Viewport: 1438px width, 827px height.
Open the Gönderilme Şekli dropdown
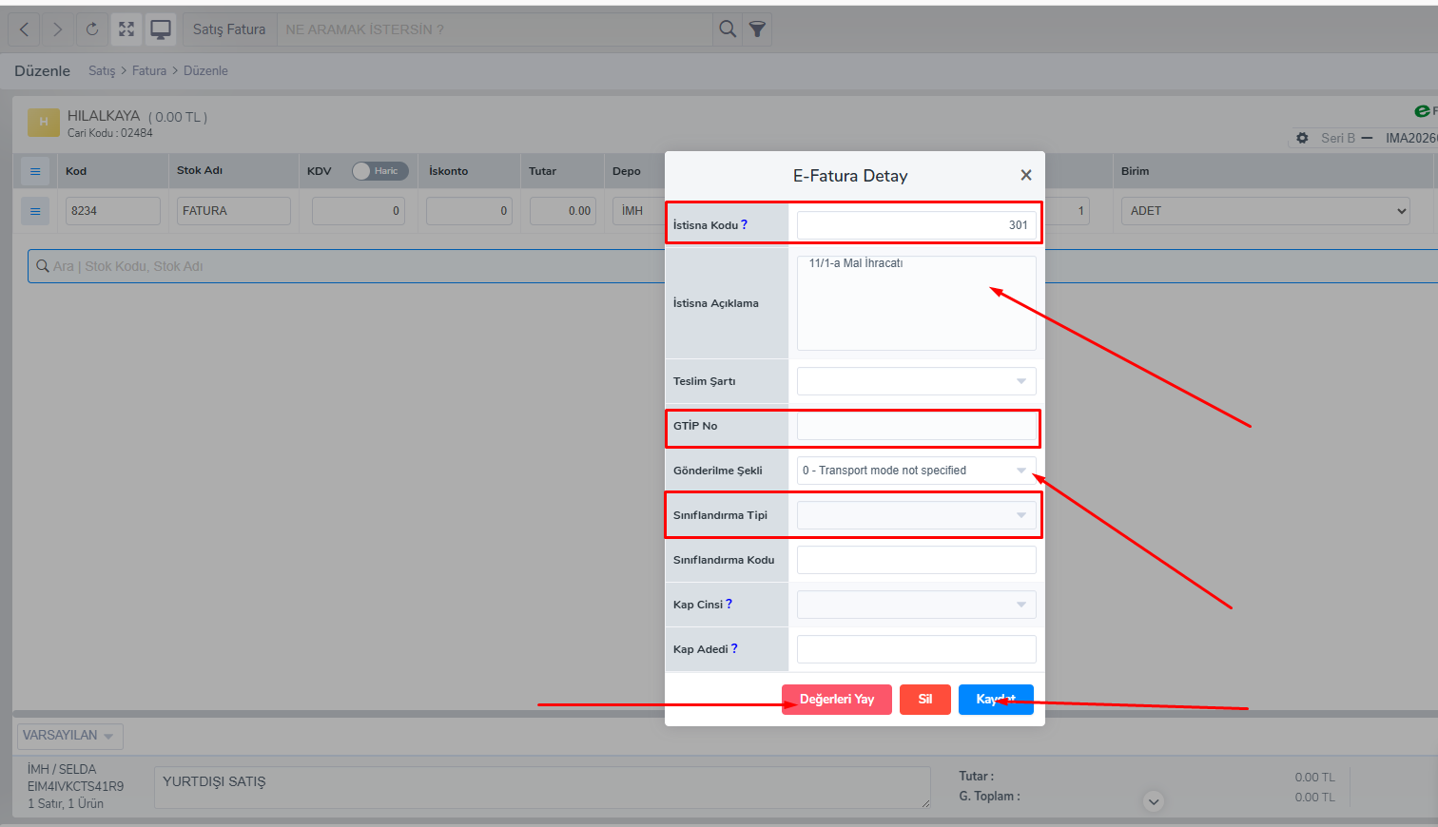(917, 471)
